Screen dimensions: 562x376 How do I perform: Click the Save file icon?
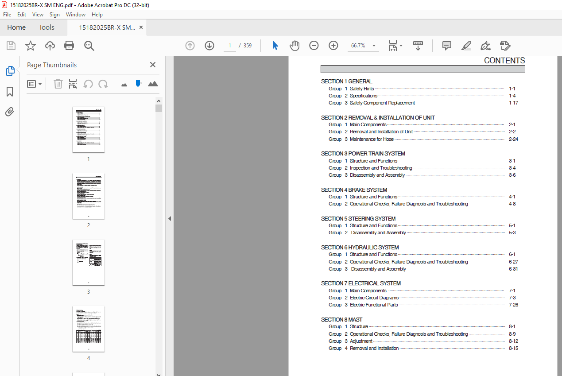(11, 46)
